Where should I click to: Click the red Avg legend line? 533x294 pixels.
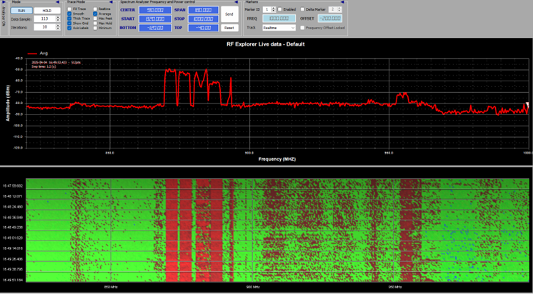[x=32, y=54]
